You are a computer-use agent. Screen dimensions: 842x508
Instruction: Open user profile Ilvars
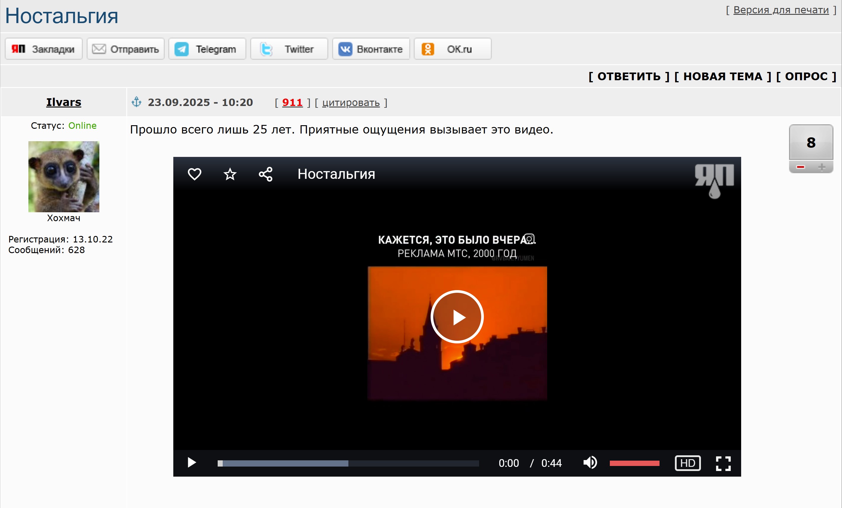(64, 102)
